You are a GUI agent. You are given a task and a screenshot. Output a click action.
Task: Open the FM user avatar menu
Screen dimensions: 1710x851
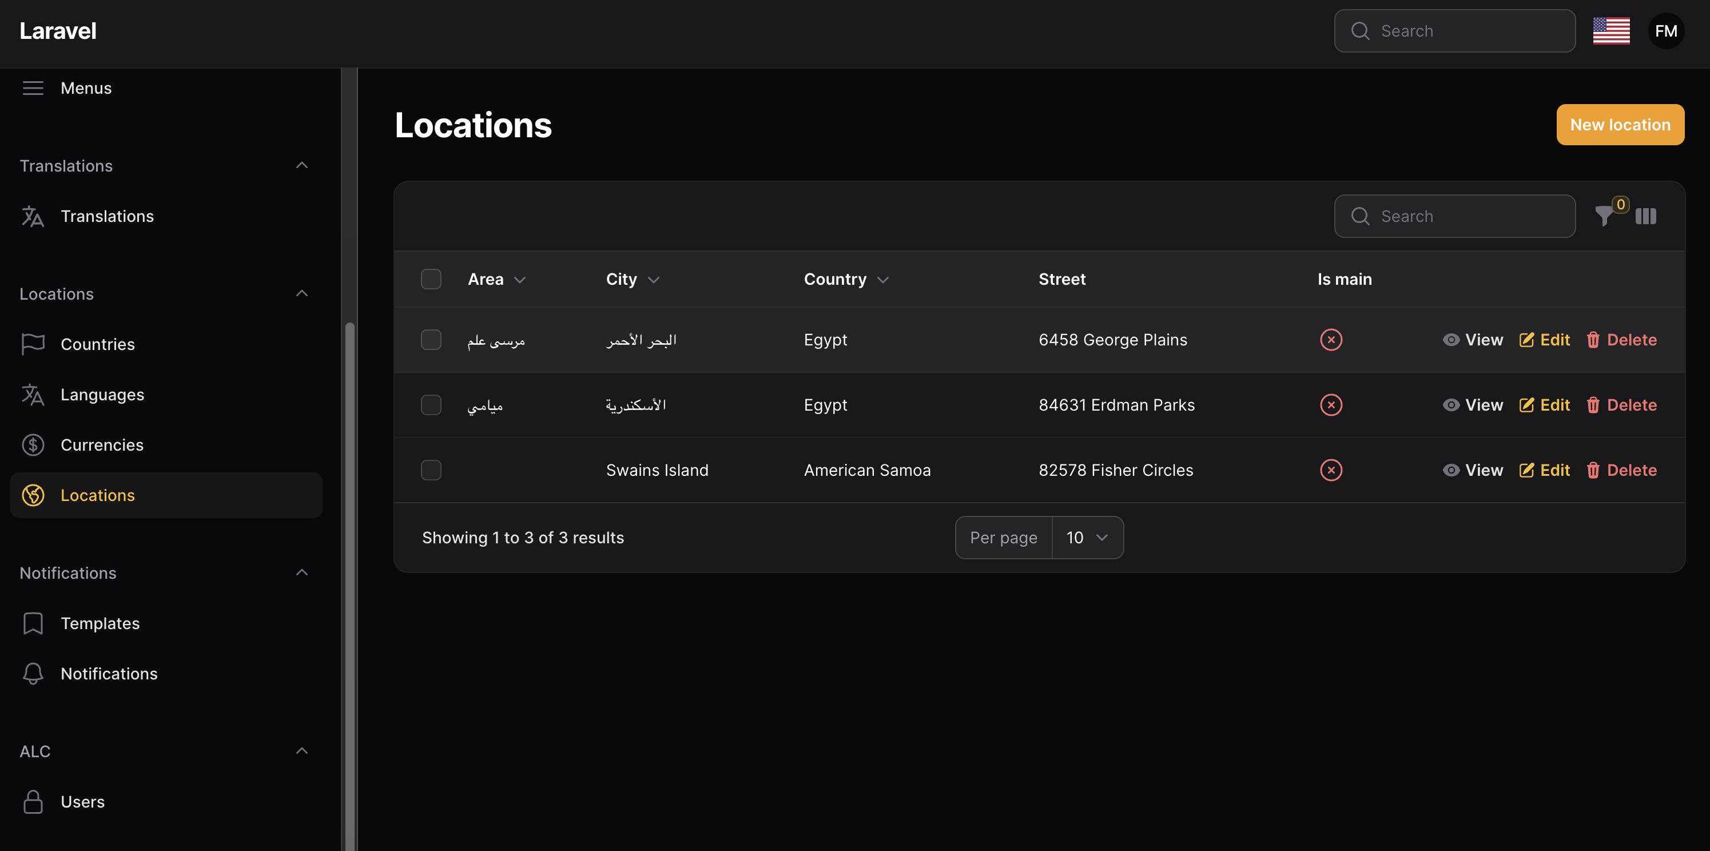pyautogui.click(x=1665, y=31)
